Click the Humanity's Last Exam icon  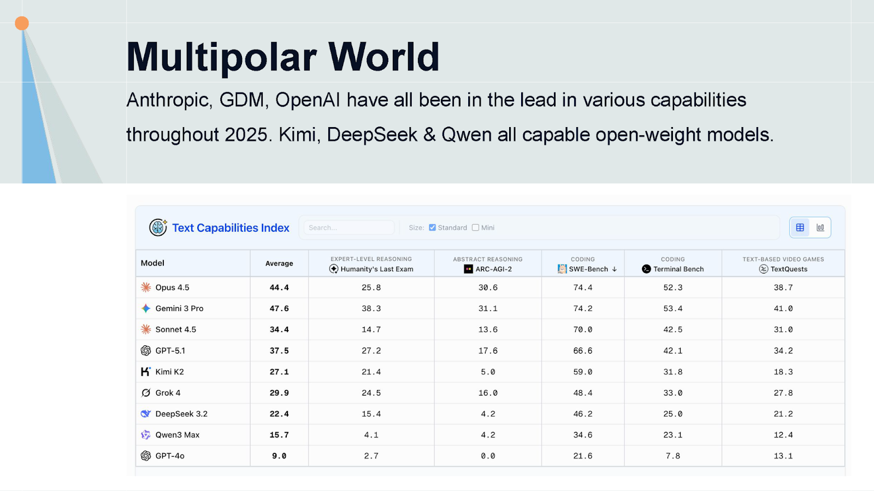334,269
